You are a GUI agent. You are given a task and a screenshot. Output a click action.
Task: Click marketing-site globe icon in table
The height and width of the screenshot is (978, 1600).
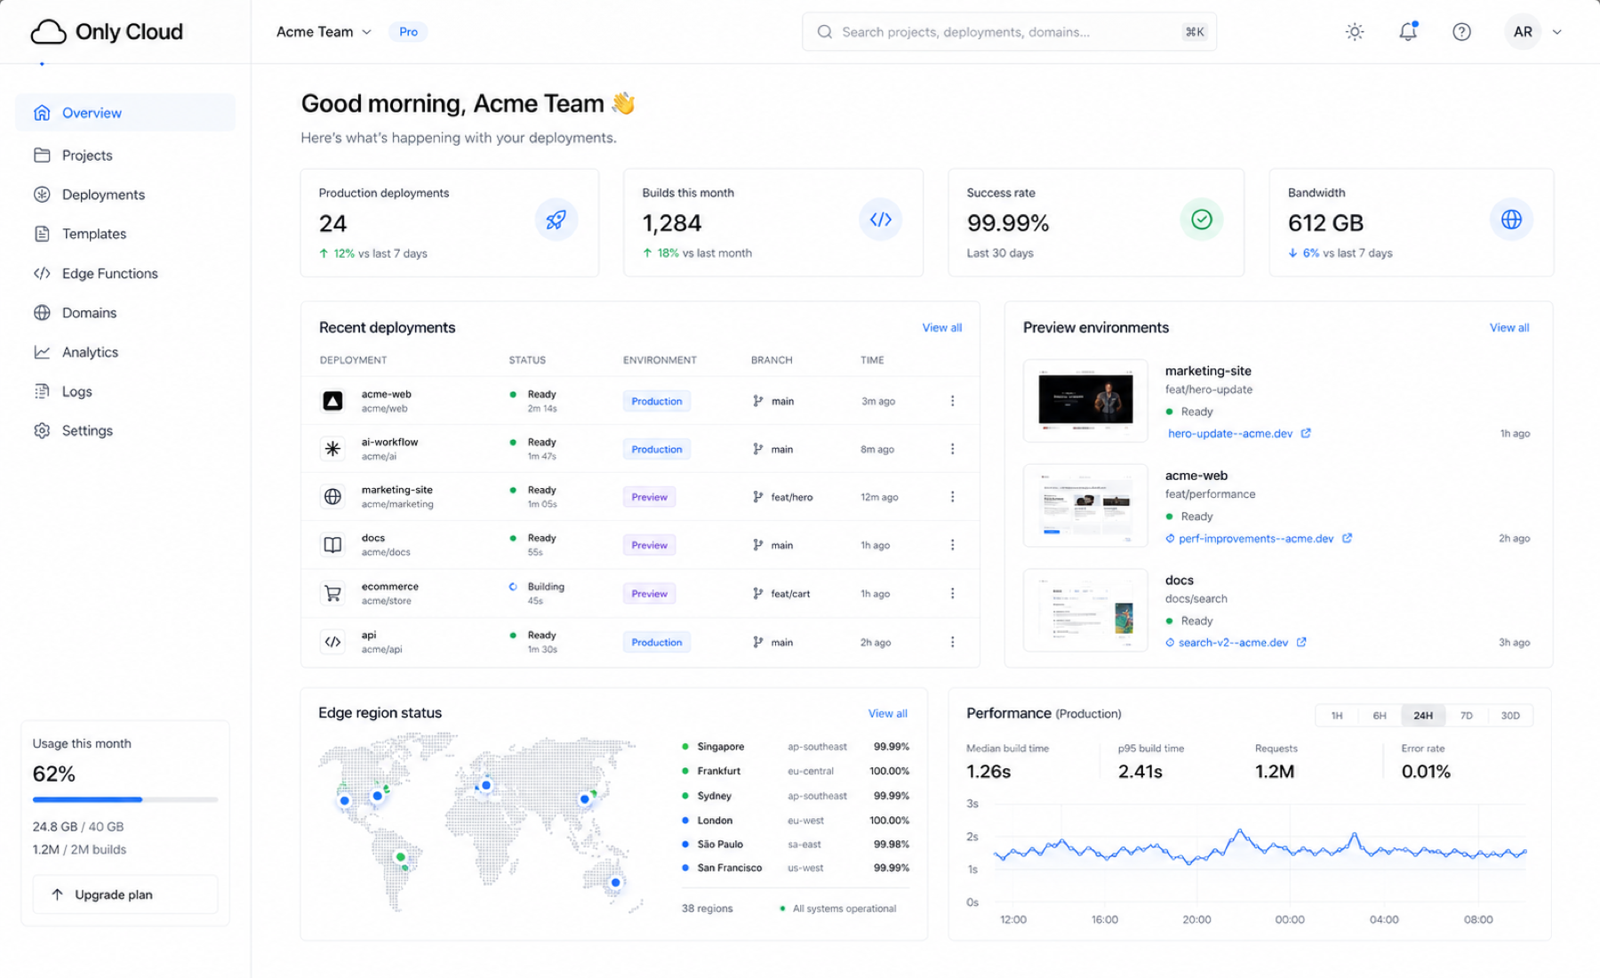332,497
